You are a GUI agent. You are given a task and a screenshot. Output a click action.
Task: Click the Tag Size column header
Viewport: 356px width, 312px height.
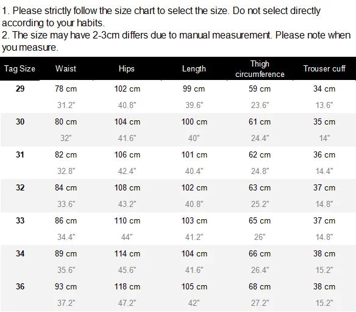click(20, 68)
